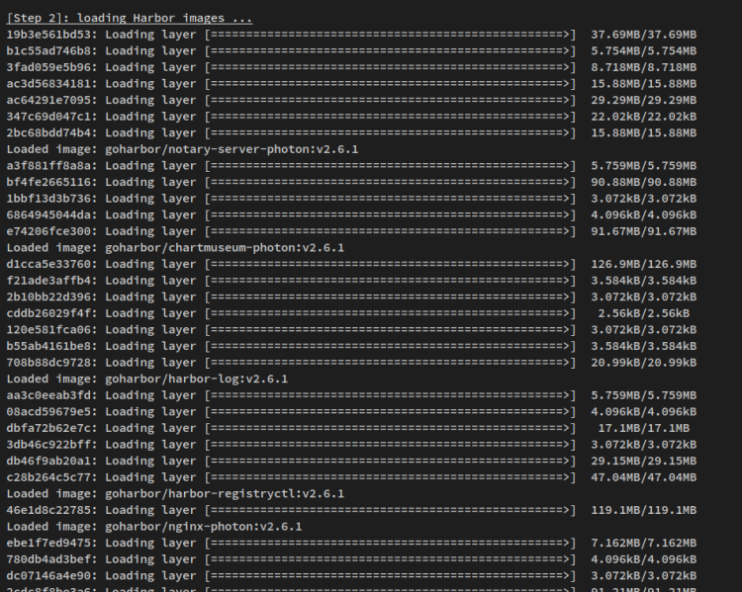The width and height of the screenshot is (742, 592).
Task: Select layer ID ac64291e7095
Action: click(48, 100)
